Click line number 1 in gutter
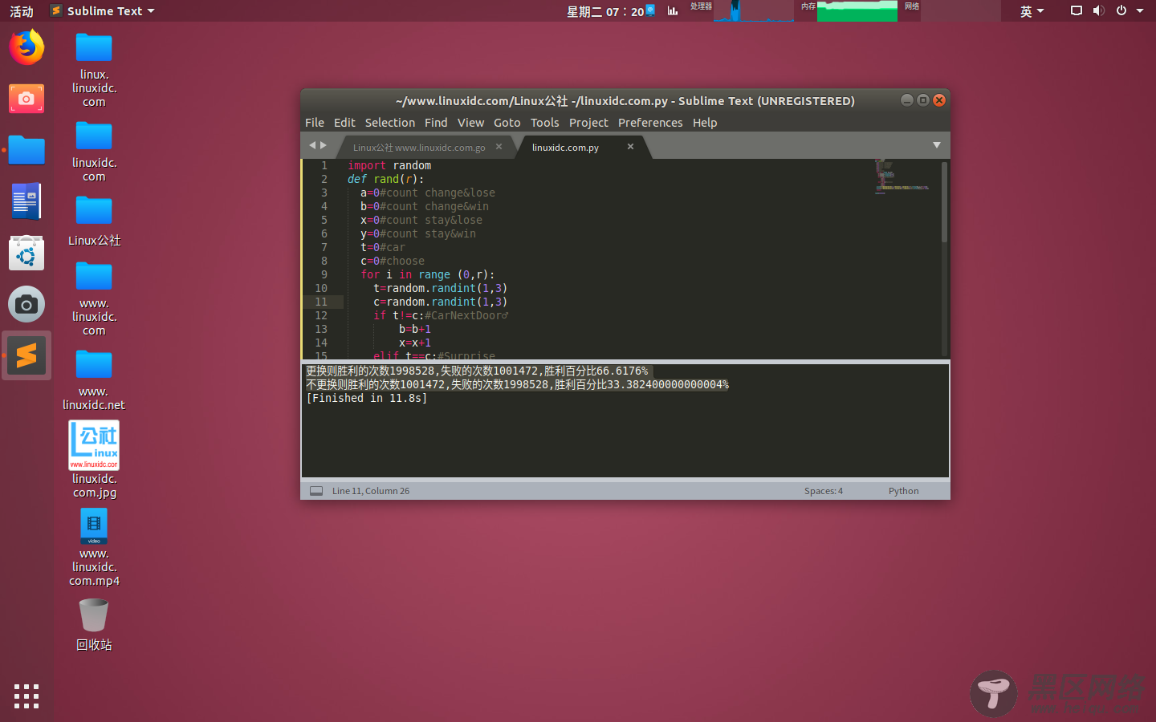 pos(324,165)
